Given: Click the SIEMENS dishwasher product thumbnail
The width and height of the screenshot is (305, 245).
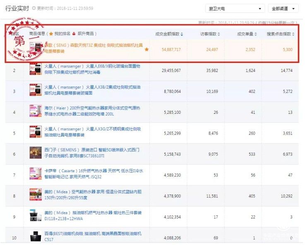Looking at the screenshot, I should point(35,152).
